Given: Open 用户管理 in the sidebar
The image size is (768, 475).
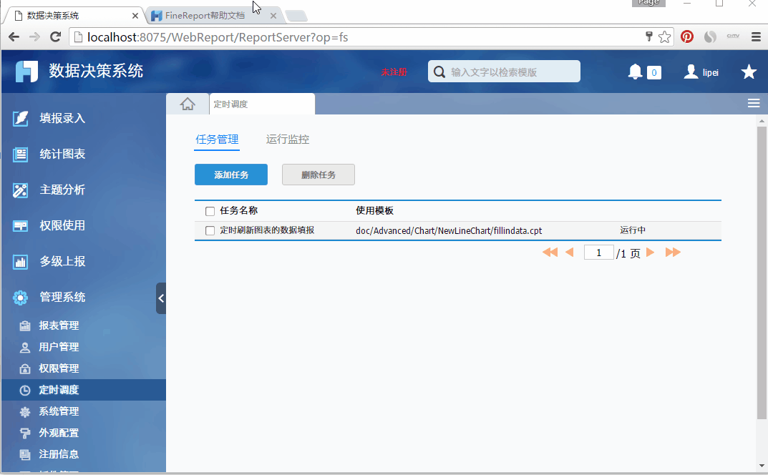Looking at the screenshot, I should point(59,347).
